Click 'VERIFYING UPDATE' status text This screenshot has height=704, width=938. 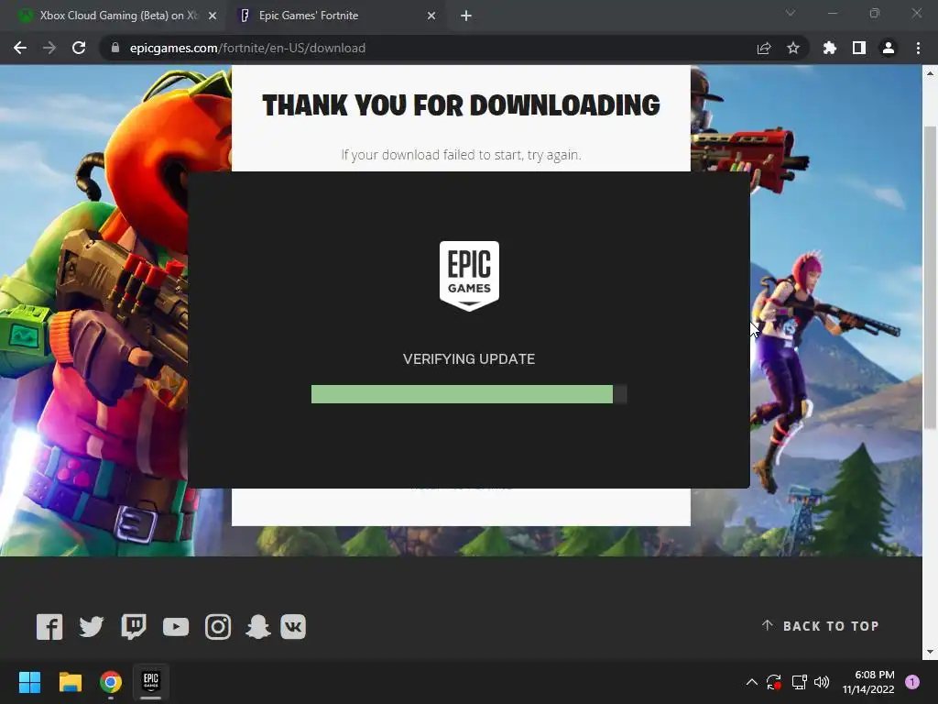click(469, 359)
